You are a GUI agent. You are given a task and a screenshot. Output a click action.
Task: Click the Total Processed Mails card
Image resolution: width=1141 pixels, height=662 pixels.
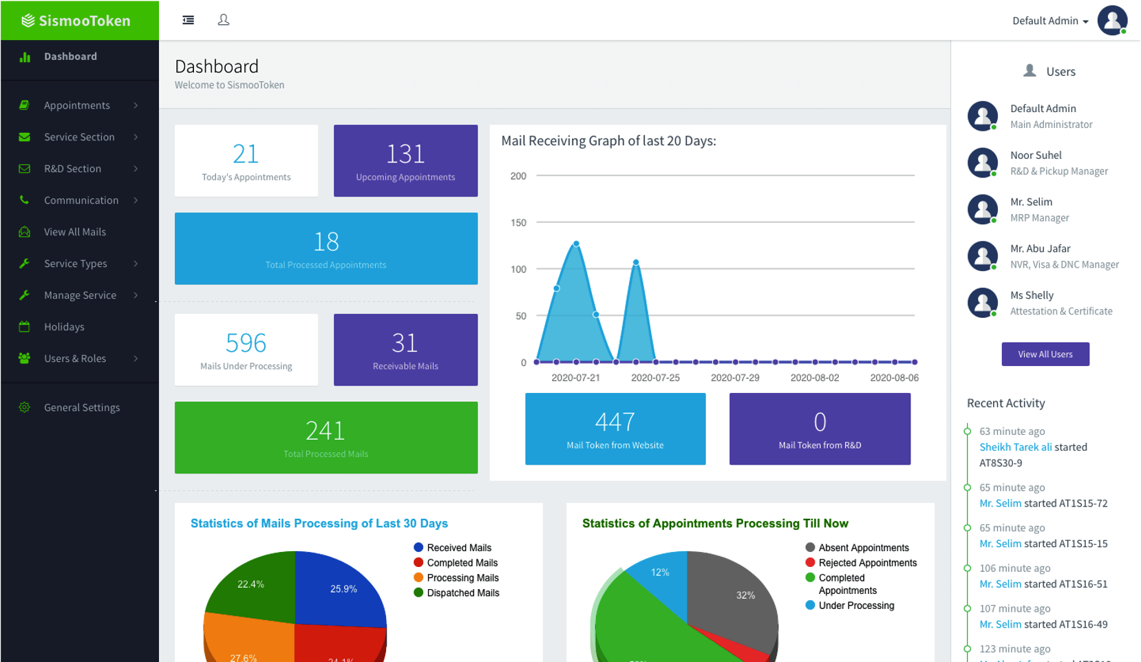click(326, 438)
